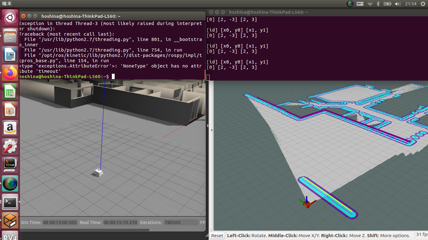Image resolution: width=428 pixels, height=240 pixels.
Task: Open the sound volume indicator
Action: (398, 4)
